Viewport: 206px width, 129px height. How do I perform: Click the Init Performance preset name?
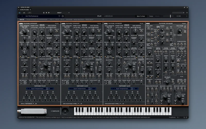pos(32,16)
